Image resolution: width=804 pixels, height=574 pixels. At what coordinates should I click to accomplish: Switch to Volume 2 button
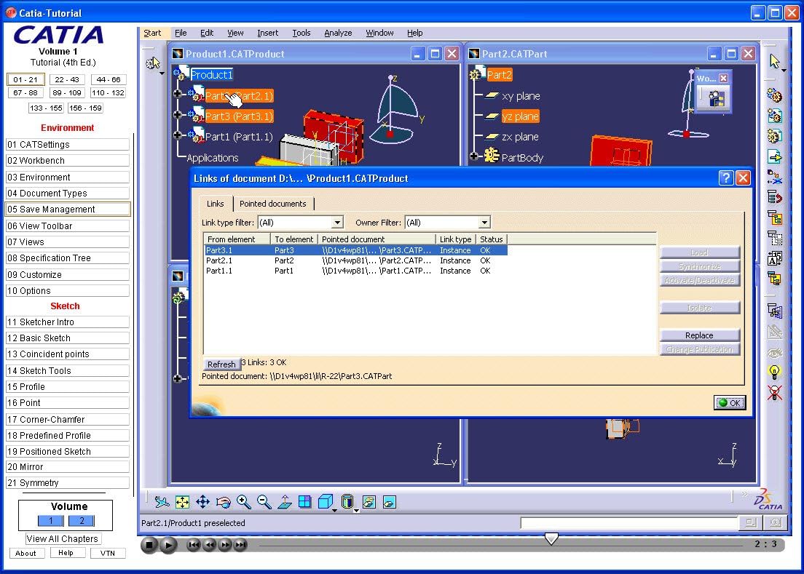pyautogui.click(x=81, y=521)
